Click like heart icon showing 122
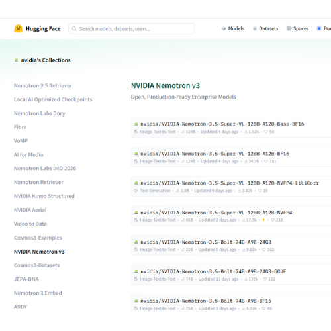 265,279
